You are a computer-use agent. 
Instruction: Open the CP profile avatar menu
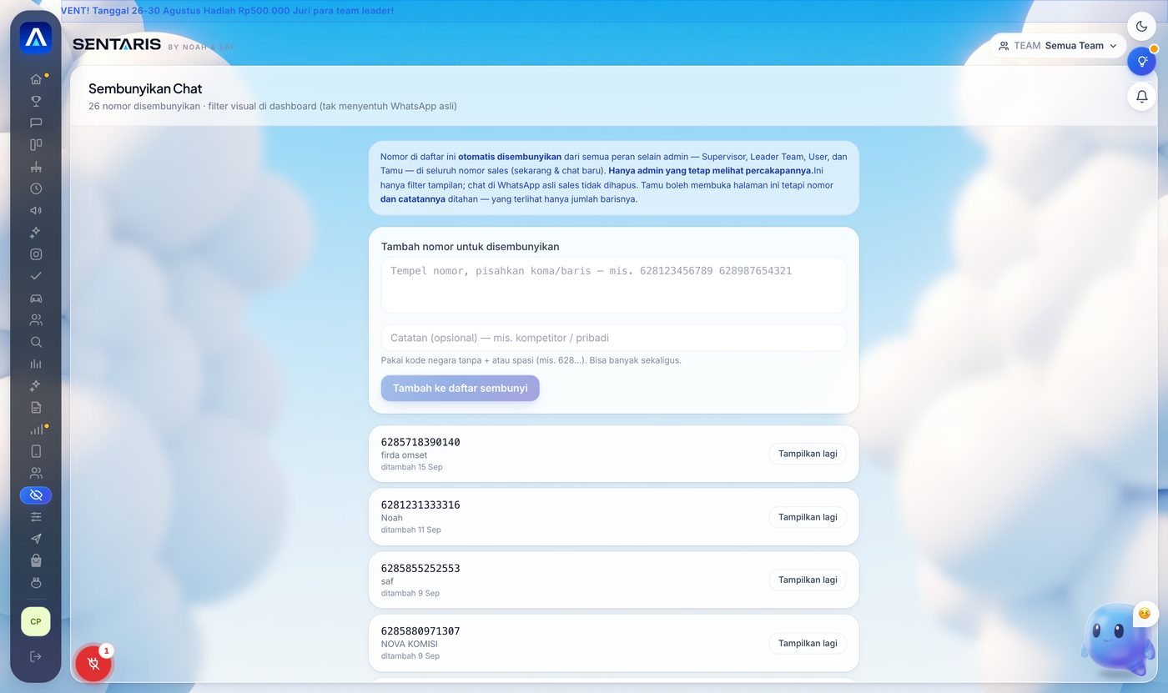click(36, 621)
